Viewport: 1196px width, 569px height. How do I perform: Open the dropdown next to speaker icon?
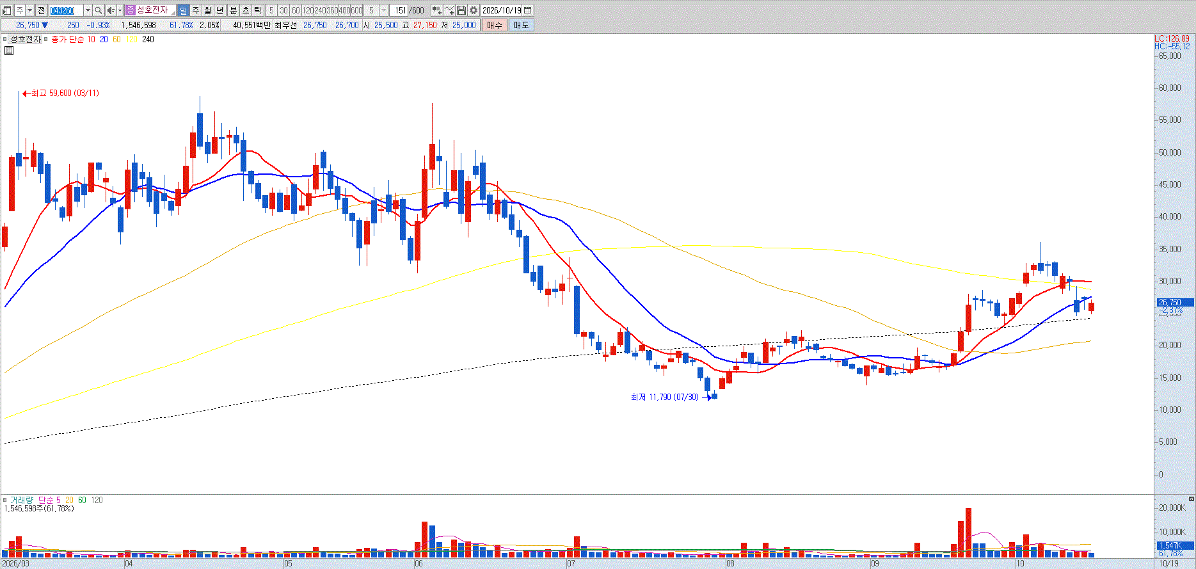[120, 10]
